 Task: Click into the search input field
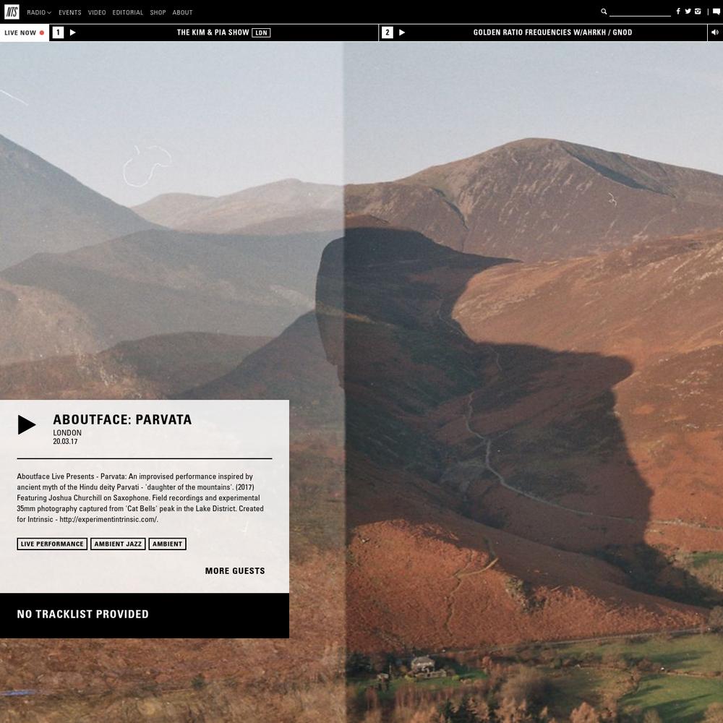(640, 12)
